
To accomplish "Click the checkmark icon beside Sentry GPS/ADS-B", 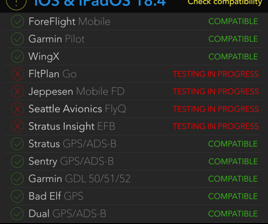I will [17, 161].
